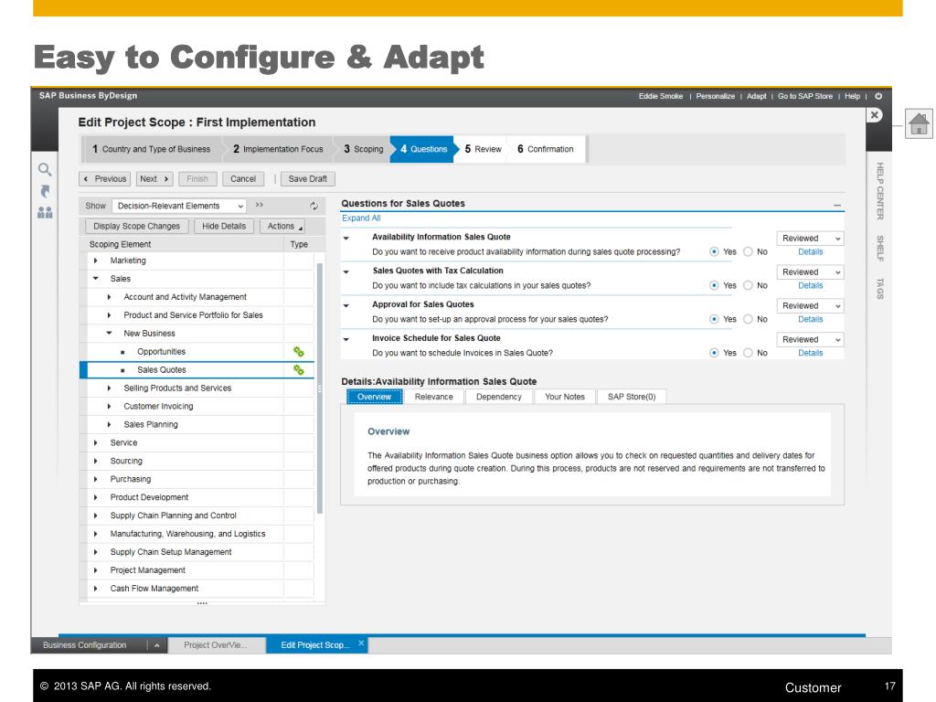Image resolution: width=936 pixels, height=702 pixels.
Task: Click the Hide Details button
Action: (x=224, y=227)
